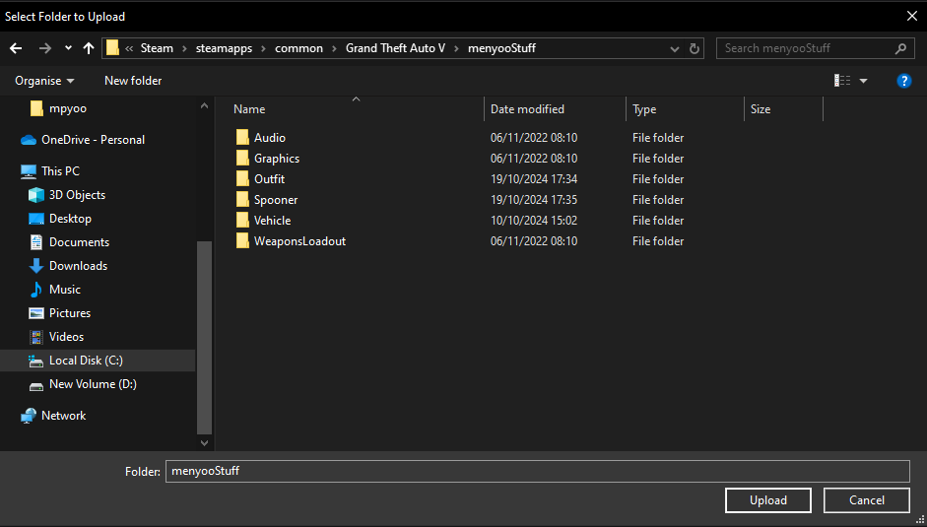
Task: Expand the address bar history dropdown
Action: (x=675, y=48)
